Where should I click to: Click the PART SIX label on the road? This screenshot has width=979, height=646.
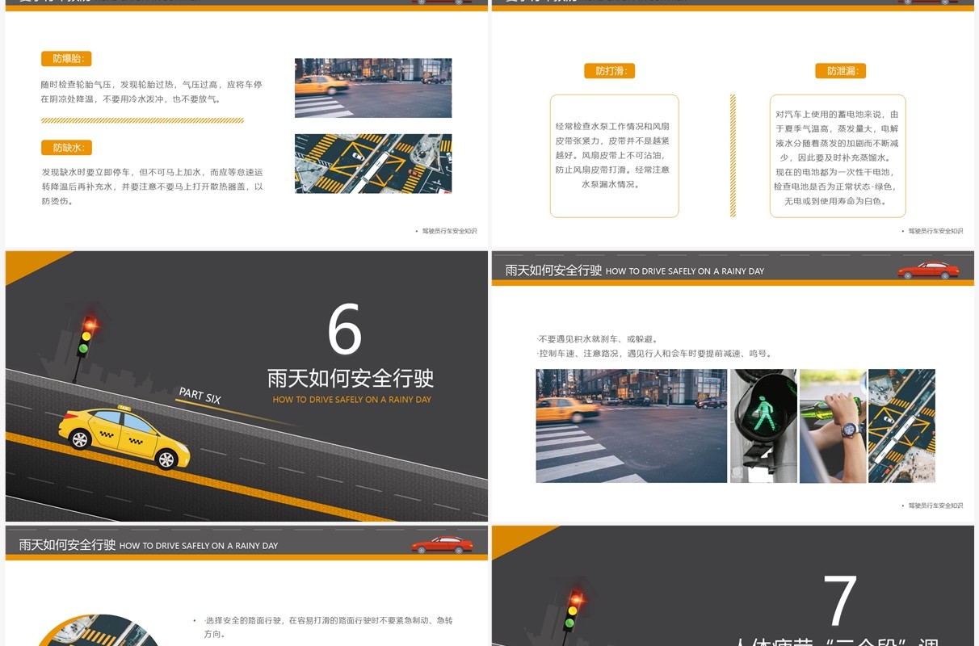pos(200,396)
